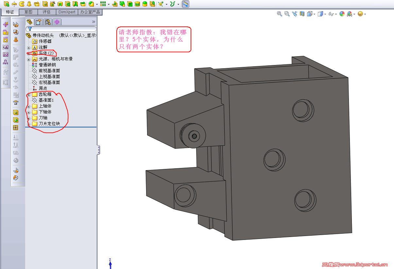Expand the 下轴体 folder
394x269 pixels.
(x=29, y=112)
